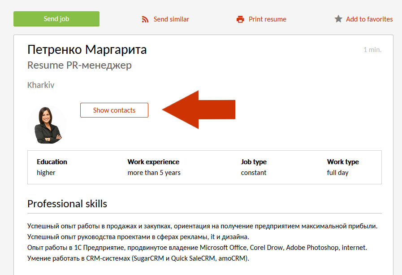Click the Add to favorites text
The height and width of the screenshot is (275, 402).
click(369, 19)
